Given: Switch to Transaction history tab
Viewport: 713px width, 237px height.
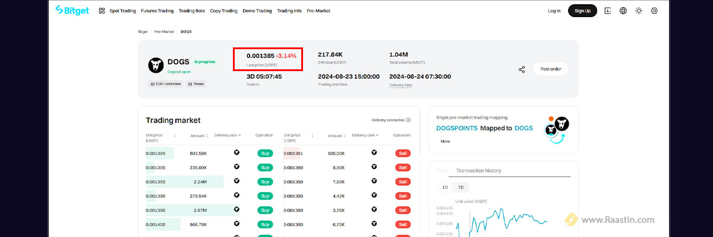Looking at the screenshot, I should tap(478, 171).
